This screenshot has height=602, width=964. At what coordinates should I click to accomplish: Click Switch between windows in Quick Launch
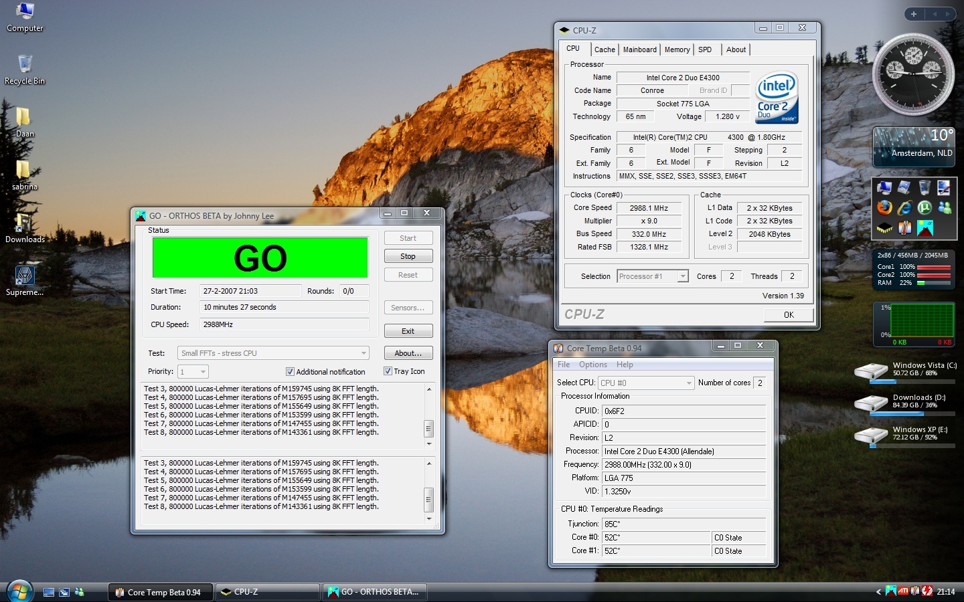click(64, 592)
